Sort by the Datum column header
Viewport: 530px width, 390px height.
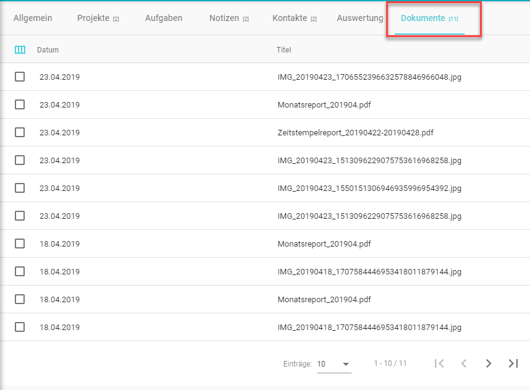tap(48, 50)
